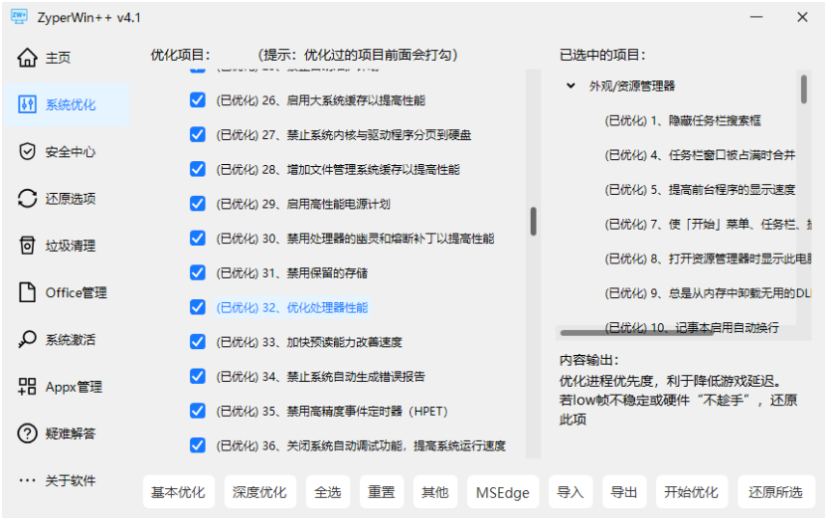
Task: Collapse the 外观/资源管理器 tree node
Action: [571, 86]
